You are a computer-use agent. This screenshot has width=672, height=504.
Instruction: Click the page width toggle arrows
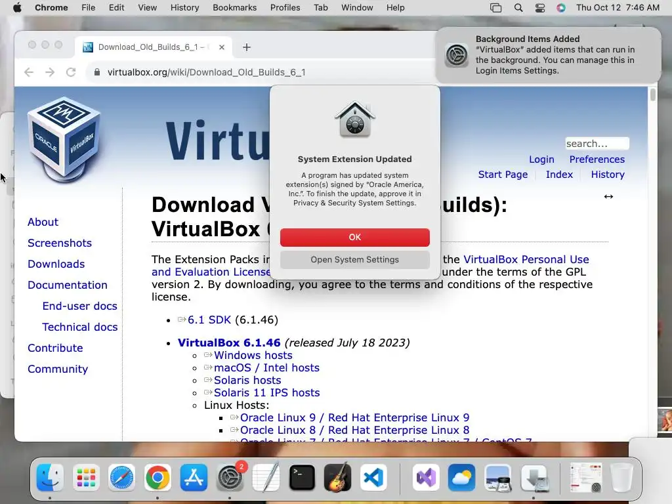pyautogui.click(x=608, y=197)
